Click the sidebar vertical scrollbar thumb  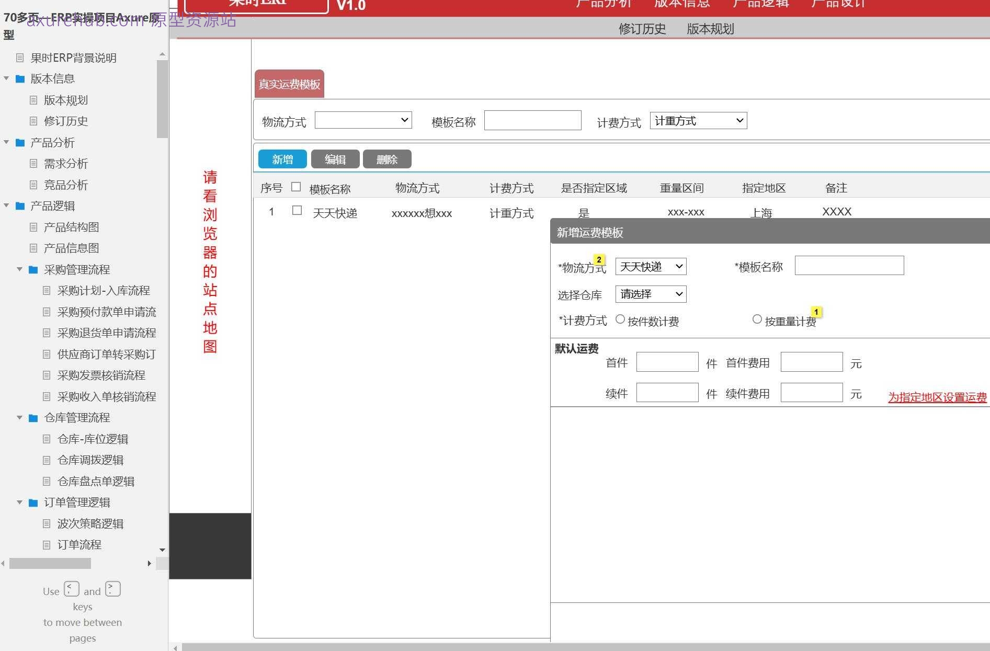point(162,99)
